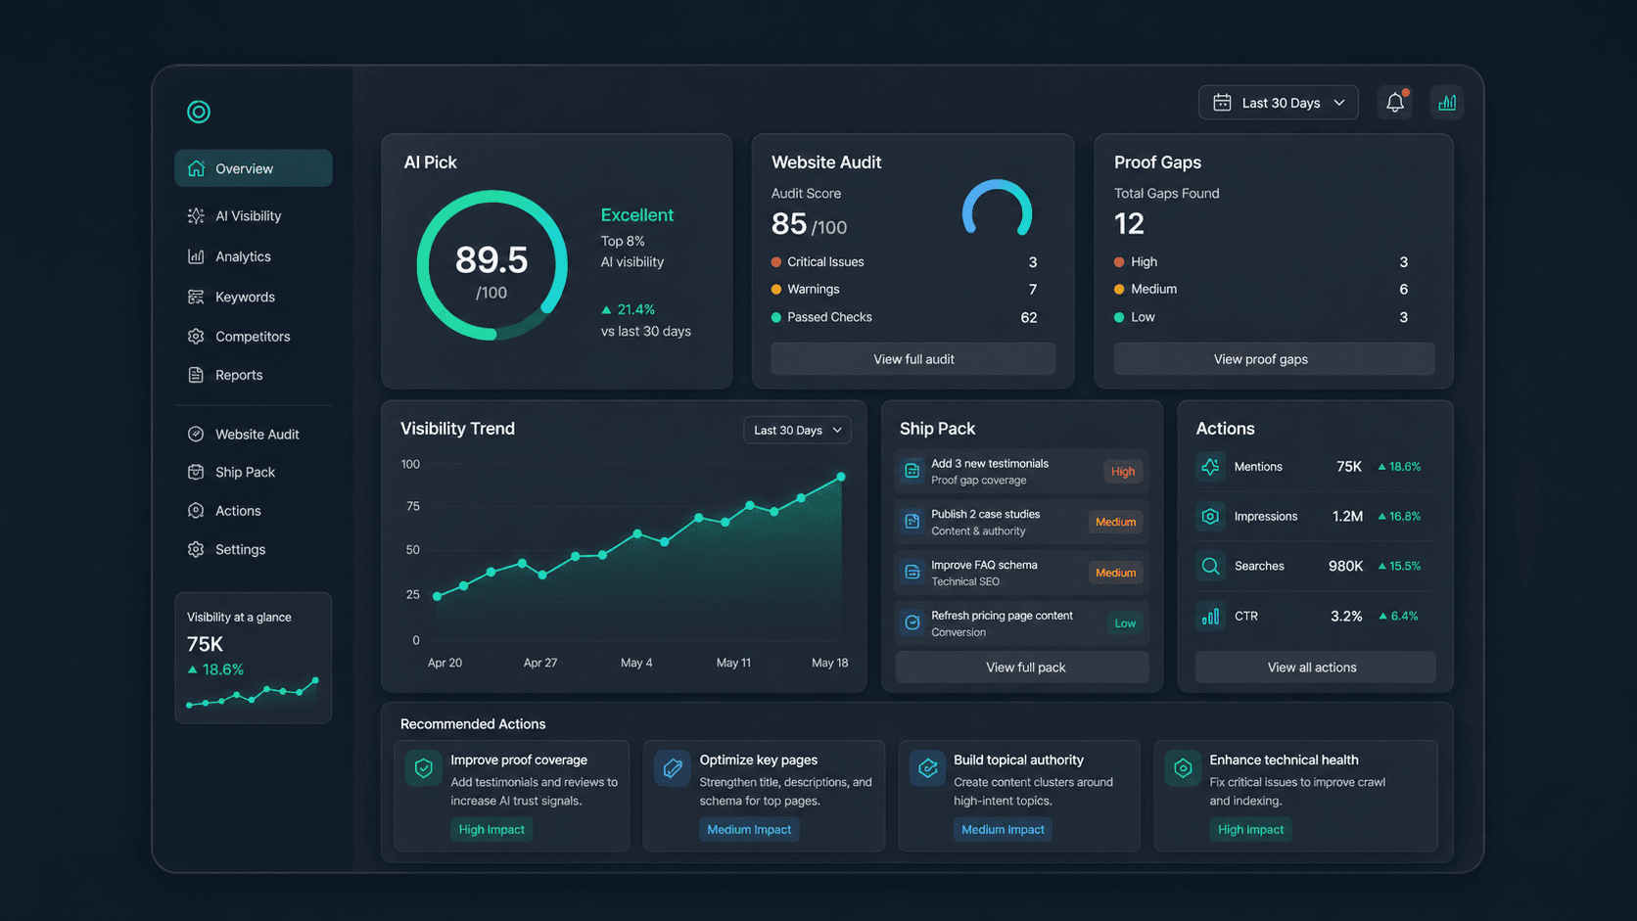Click the High priority badge on testimonials
Screen dimensions: 1637x921
click(1122, 471)
